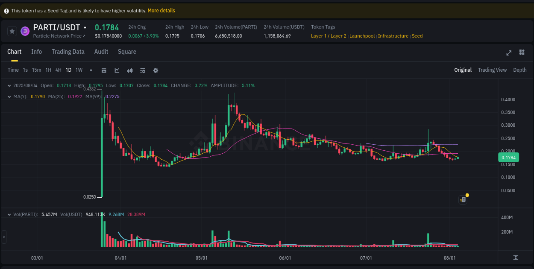The image size is (534, 269).
Task: Open the chart layout grid icon
Action: click(x=522, y=52)
